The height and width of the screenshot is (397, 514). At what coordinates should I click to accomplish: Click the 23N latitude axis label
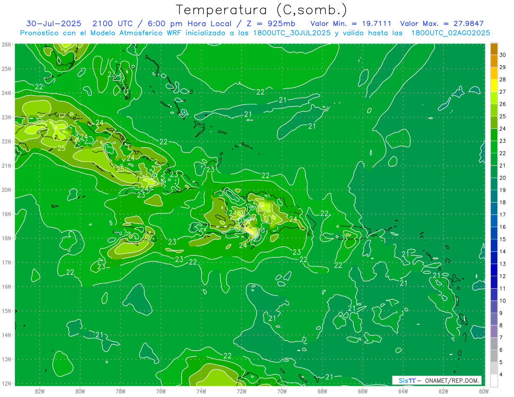6,117
